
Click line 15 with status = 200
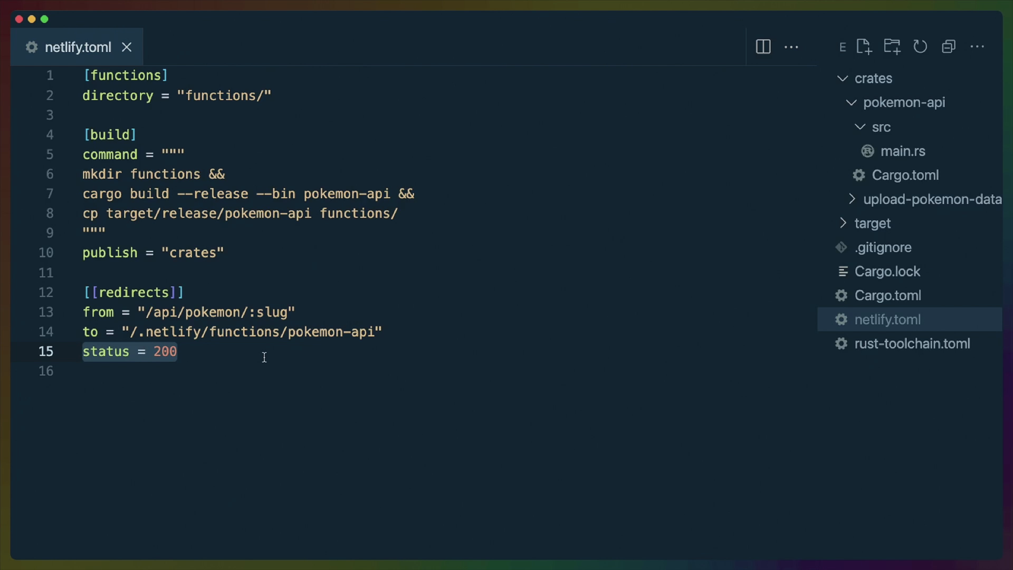(130, 351)
